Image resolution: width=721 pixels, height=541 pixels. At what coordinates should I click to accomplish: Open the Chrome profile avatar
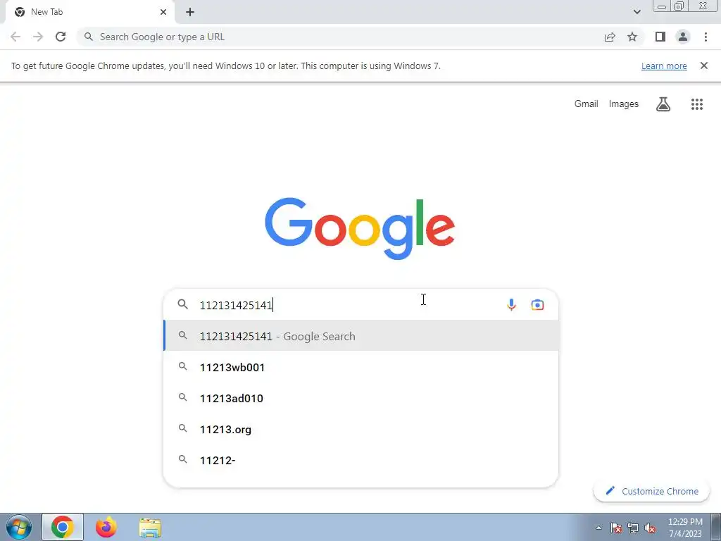[x=683, y=37]
